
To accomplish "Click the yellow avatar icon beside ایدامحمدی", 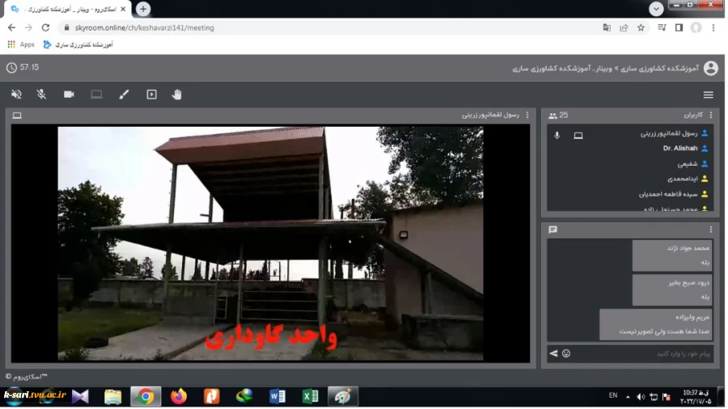I will [705, 179].
